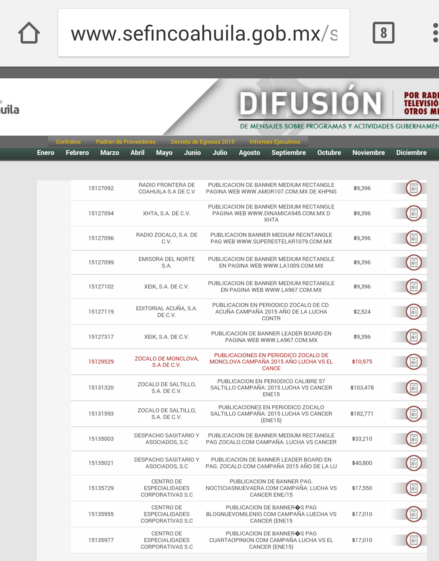Click document icon for $103,478 record

click(x=414, y=388)
